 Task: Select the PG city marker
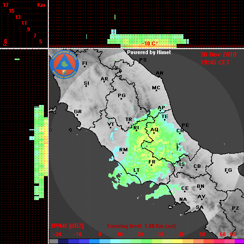tap(121, 99)
